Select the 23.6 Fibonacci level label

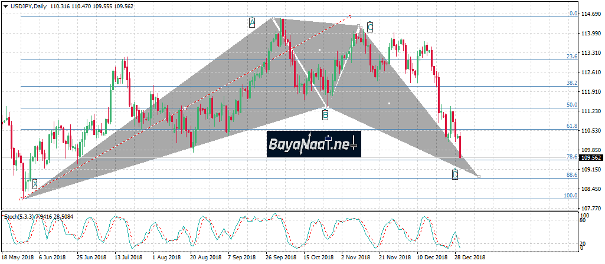571,57
